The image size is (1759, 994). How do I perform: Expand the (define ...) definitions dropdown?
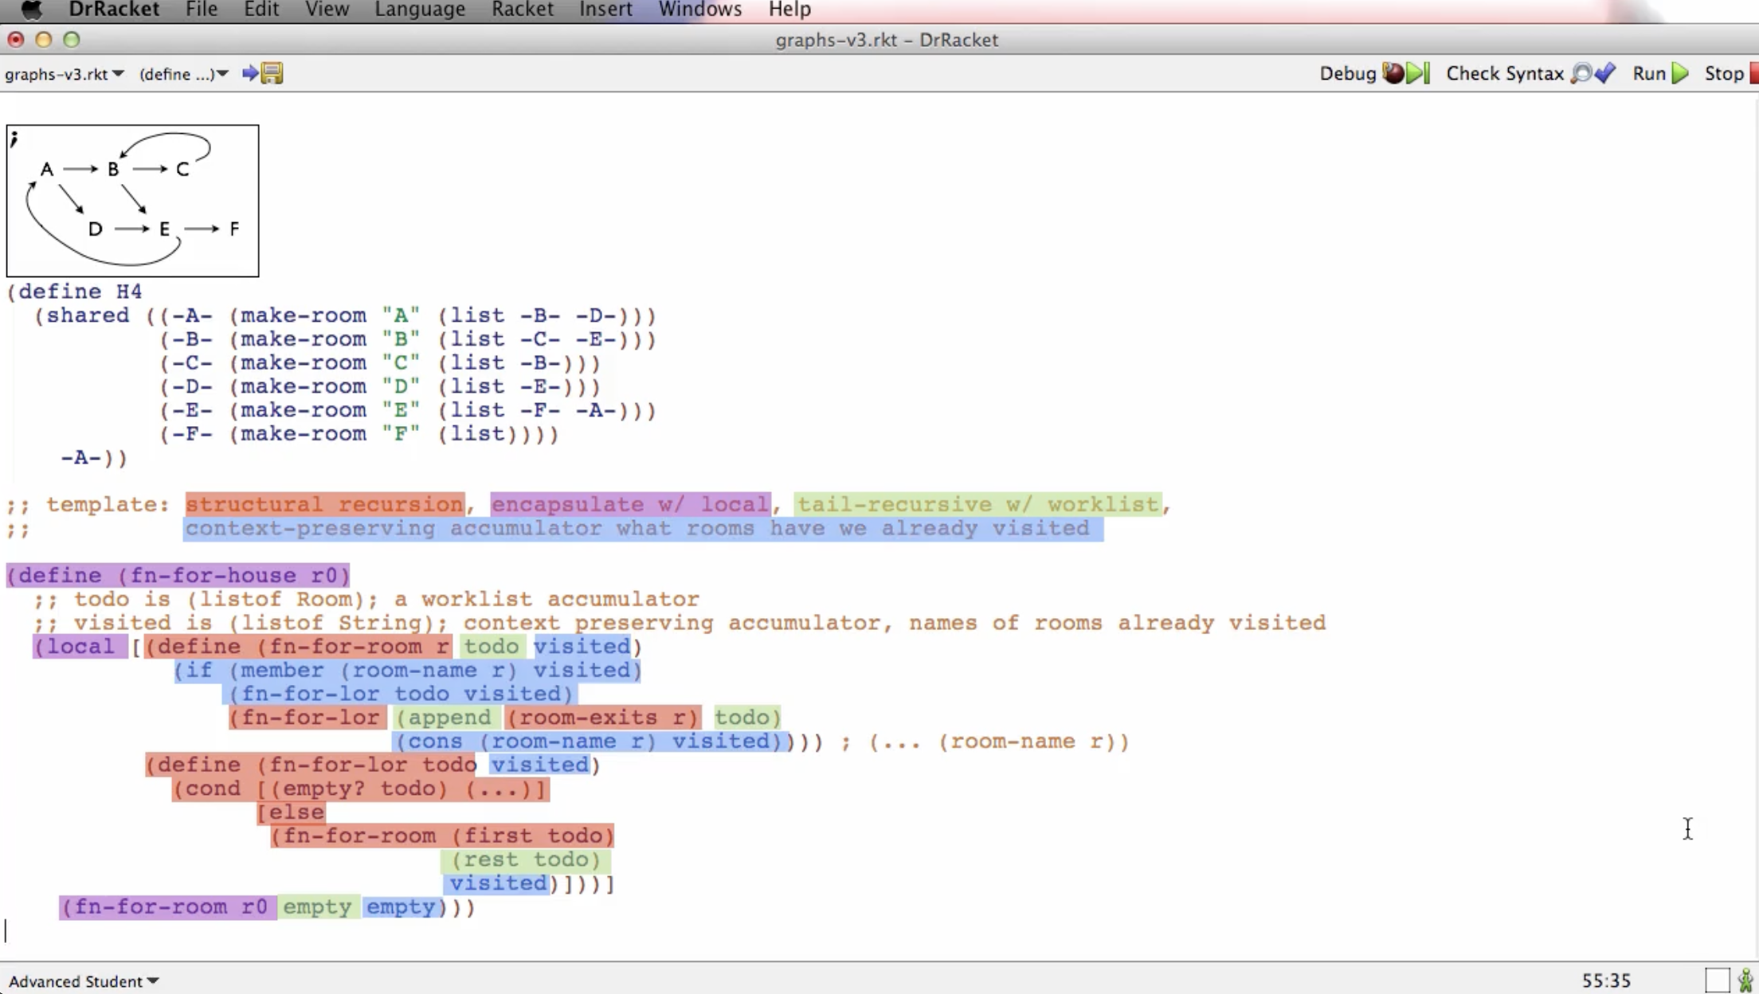(183, 74)
